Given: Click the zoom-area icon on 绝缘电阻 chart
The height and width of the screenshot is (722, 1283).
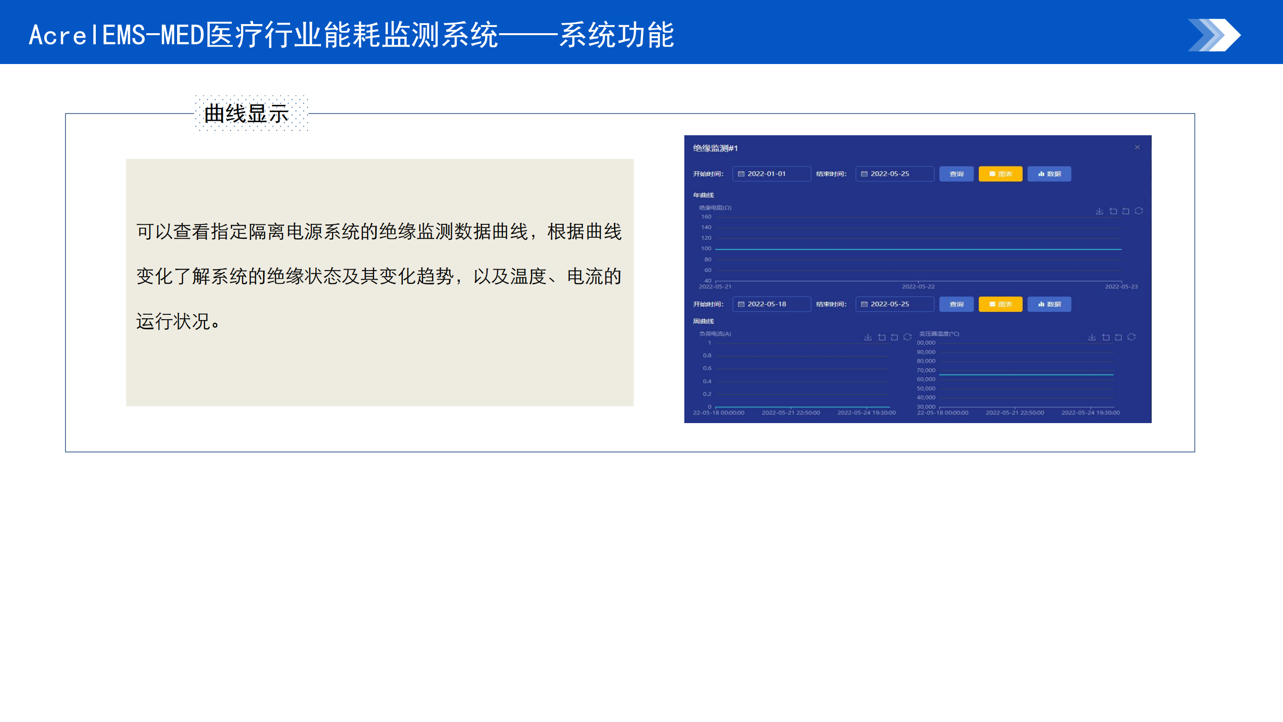Looking at the screenshot, I should (x=1113, y=211).
